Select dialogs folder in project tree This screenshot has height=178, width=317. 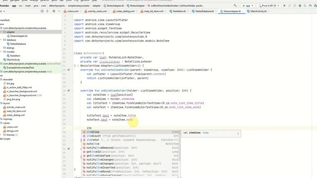pos(9,48)
